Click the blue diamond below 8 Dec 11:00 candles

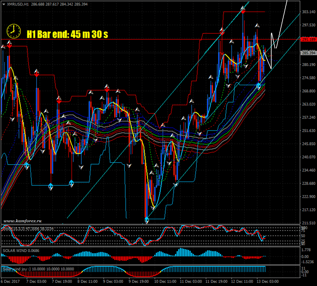point(71,183)
